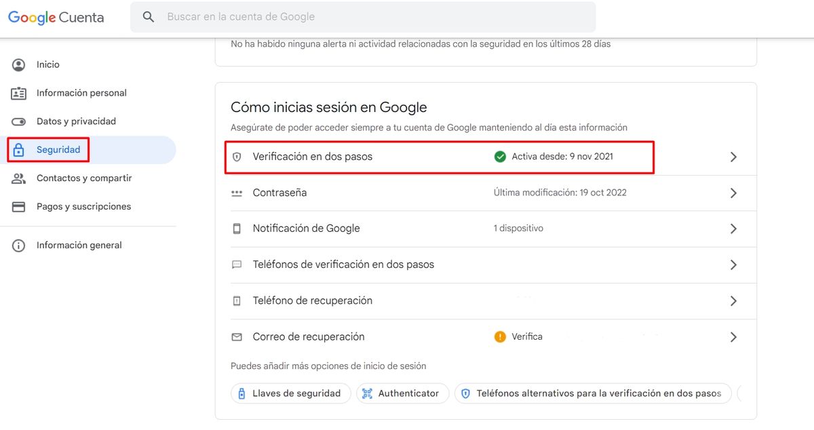Screen dimensions: 814x430
Task: Click the QR icon on the Authenticator chip
Action: pyautogui.click(x=366, y=393)
